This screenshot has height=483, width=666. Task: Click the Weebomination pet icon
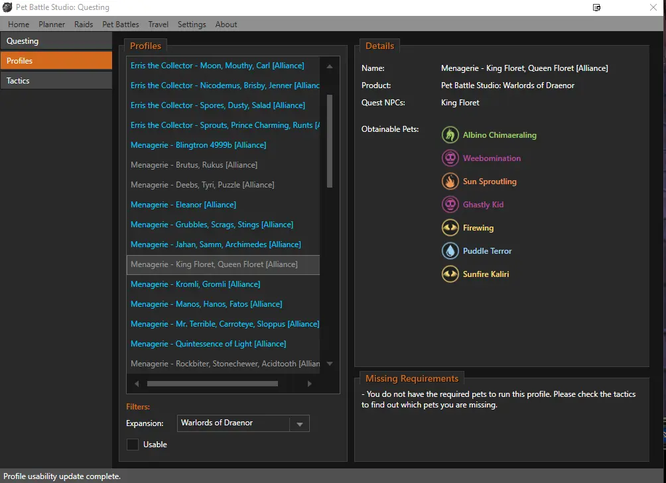[450, 158]
